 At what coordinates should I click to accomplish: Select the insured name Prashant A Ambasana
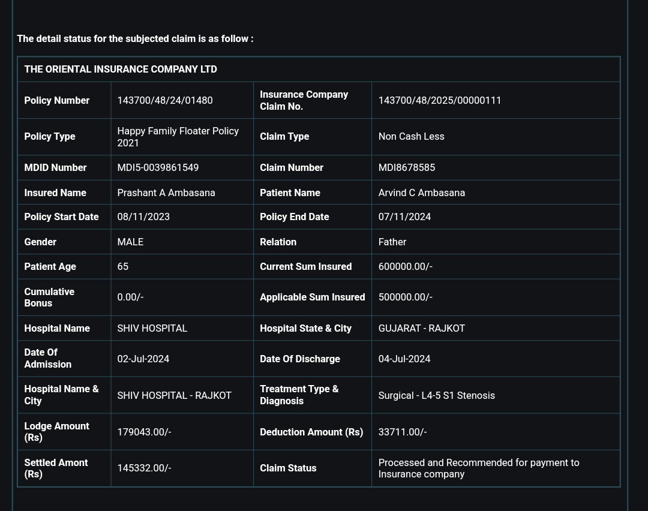[166, 193]
